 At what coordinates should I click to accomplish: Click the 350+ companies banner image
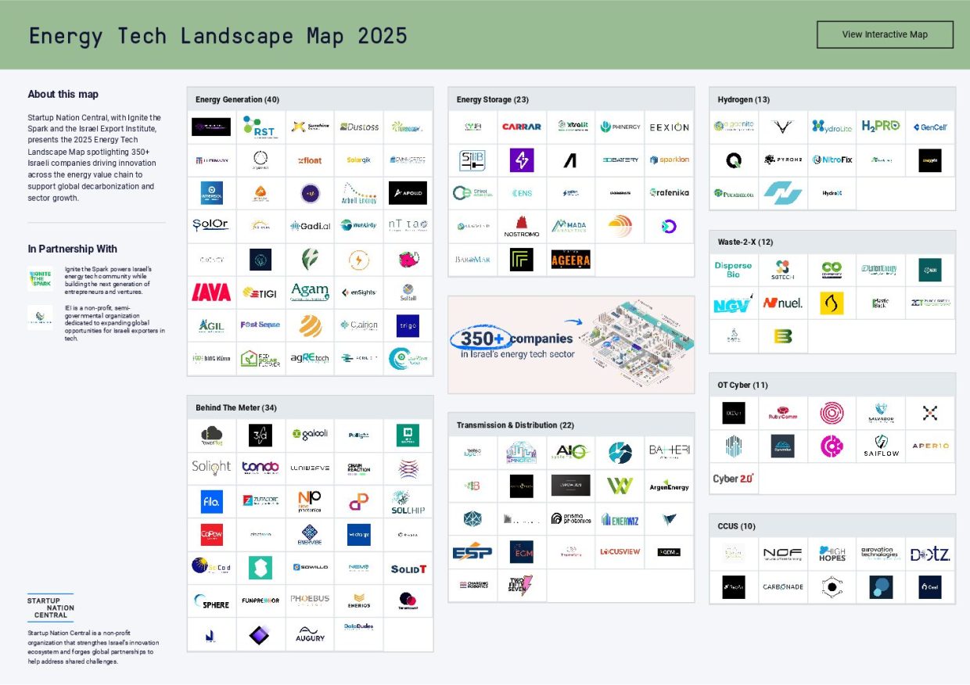click(x=571, y=345)
